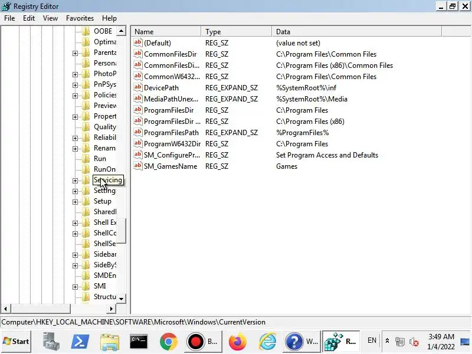The image size is (472, 354).
Task: Expand the Setup key node
Action: click(x=76, y=202)
